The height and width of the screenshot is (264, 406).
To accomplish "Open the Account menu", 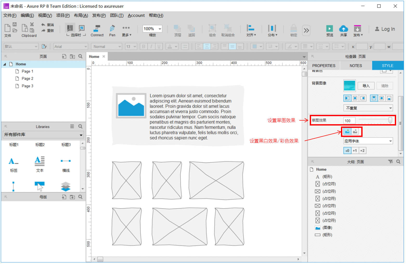I will (x=136, y=15).
